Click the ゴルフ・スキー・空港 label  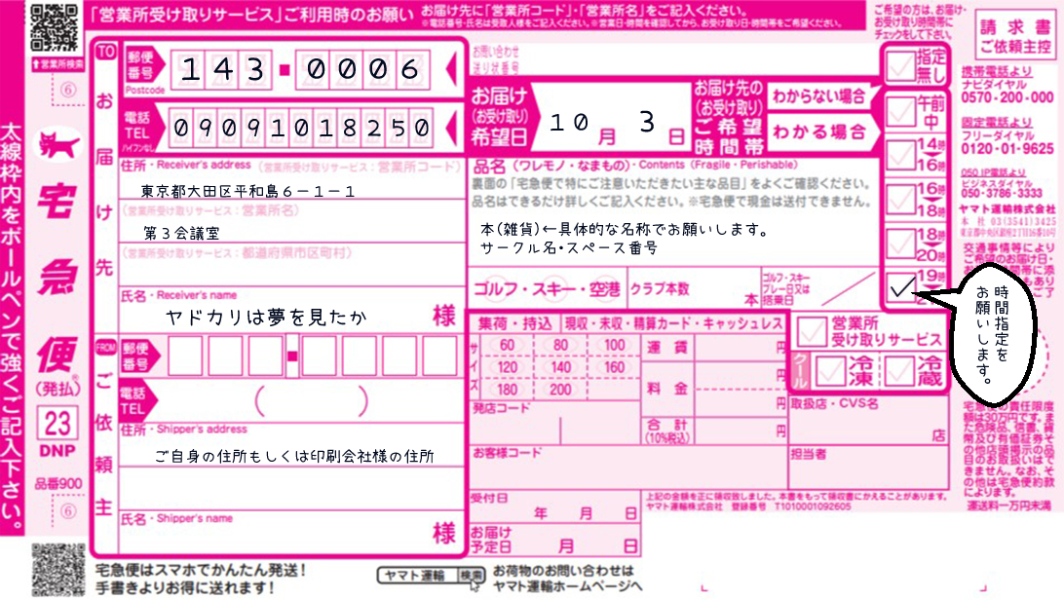click(547, 289)
